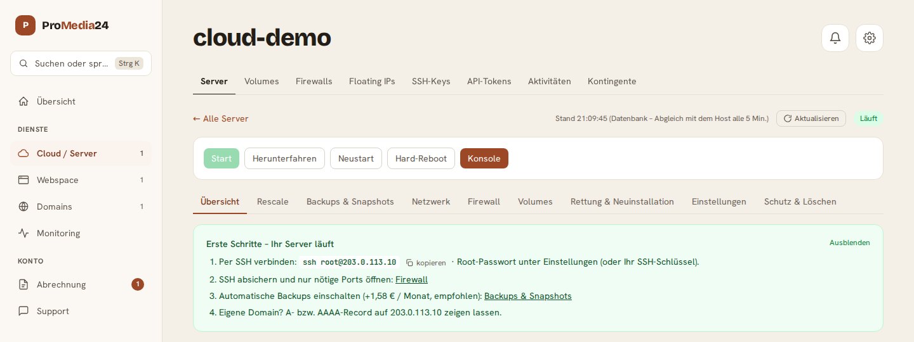Open the Einstellungen sub-tab

[719, 201]
